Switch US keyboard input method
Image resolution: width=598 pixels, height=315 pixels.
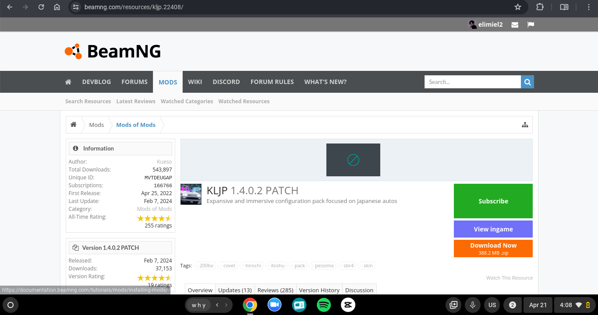(492, 305)
